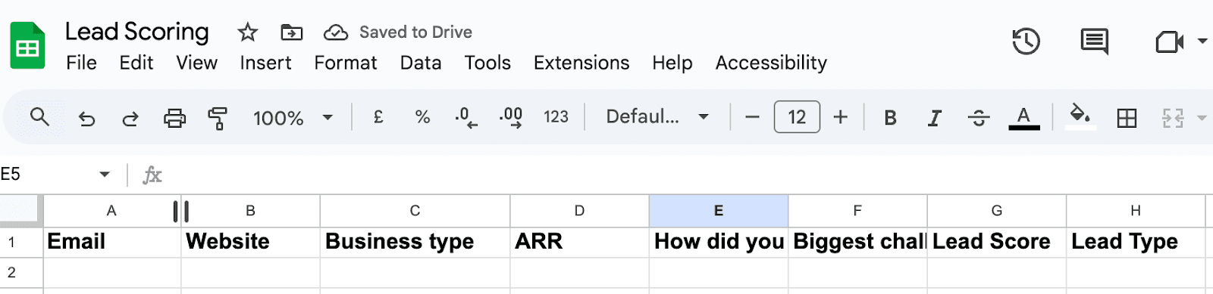This screenshot has width=1213, height=294.
Task: Toggle bold formatting
Action: click(890, 118)
